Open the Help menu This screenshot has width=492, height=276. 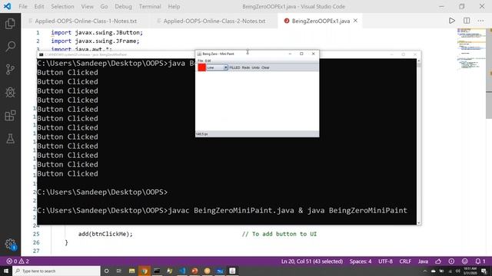pos(174,6)
